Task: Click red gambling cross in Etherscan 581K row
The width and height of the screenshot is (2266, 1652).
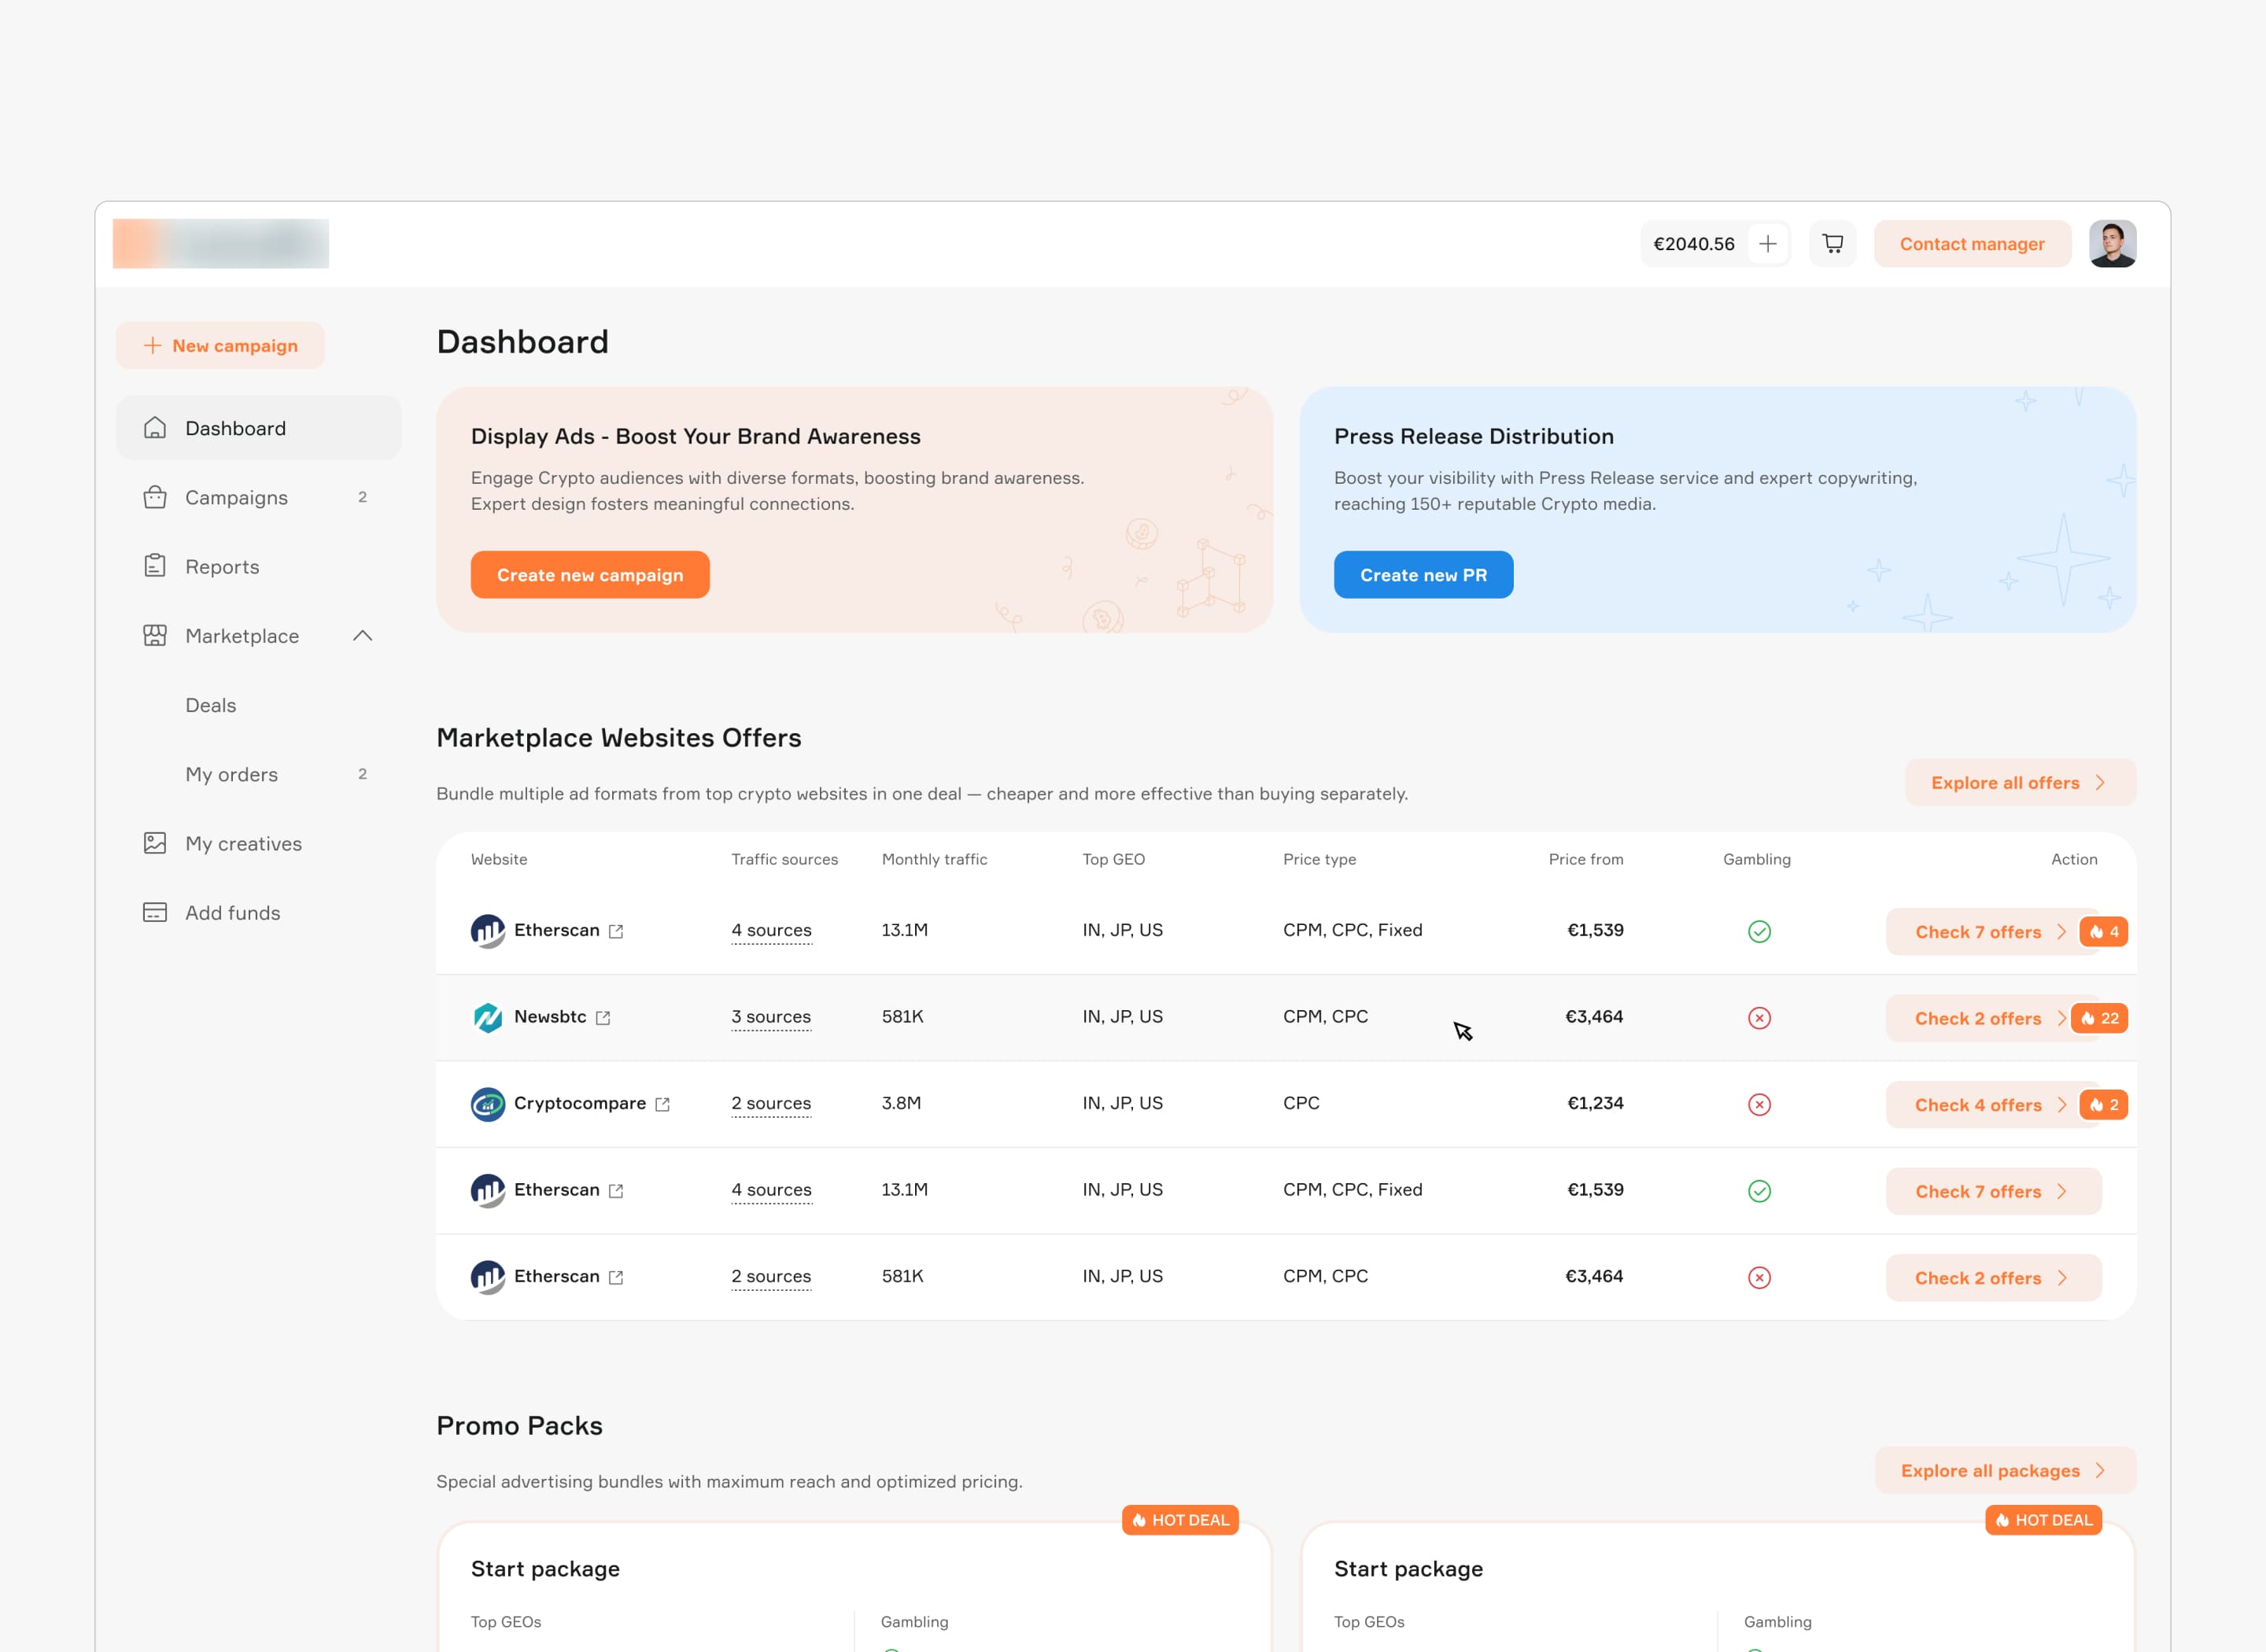Action: [1759, 1278]
